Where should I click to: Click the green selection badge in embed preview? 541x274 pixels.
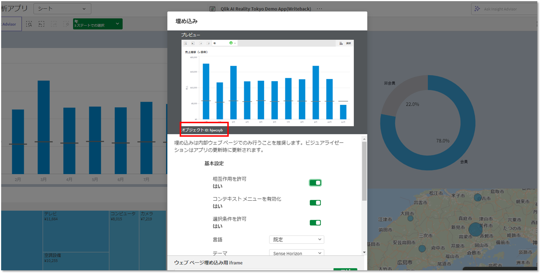(x=231, y=43)
